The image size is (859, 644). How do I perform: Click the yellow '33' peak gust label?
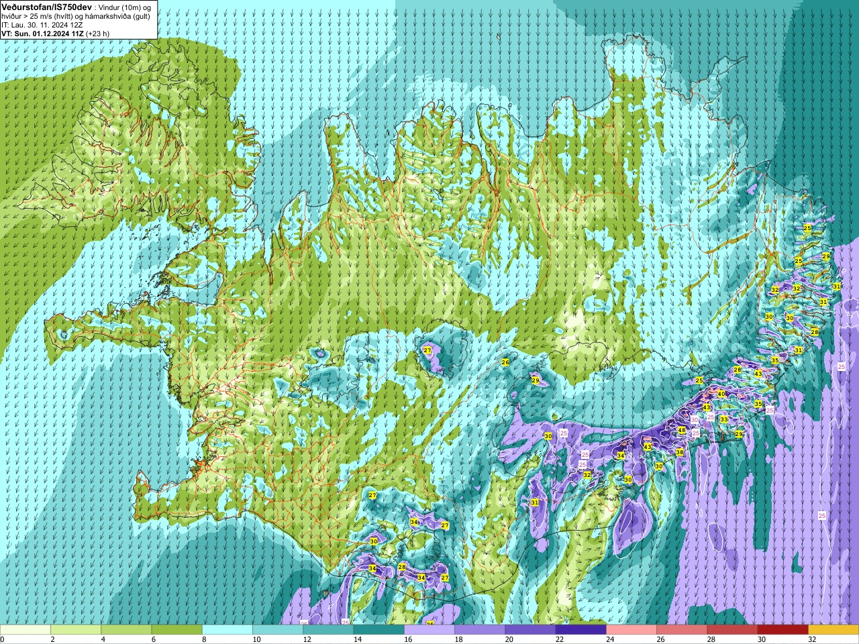[x=723, y=419]
